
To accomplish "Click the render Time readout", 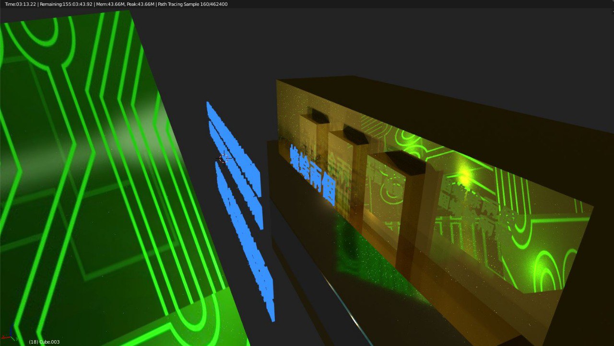I will click(x=20, y=4).
